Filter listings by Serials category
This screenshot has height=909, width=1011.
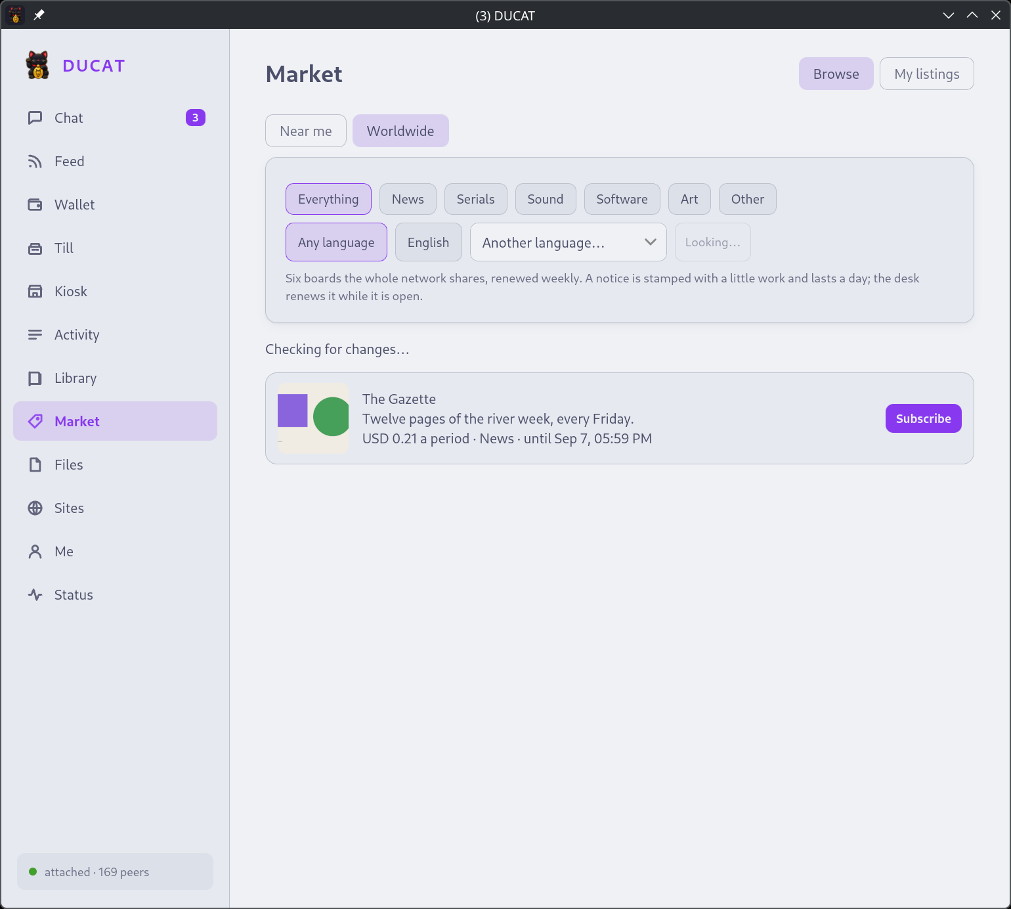(476, 199)
